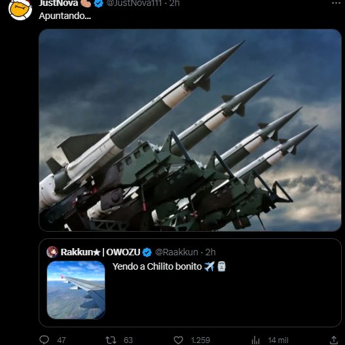Open the @JustNova111 handle link
Screen dimensions: 345x345
click(134, 3)
